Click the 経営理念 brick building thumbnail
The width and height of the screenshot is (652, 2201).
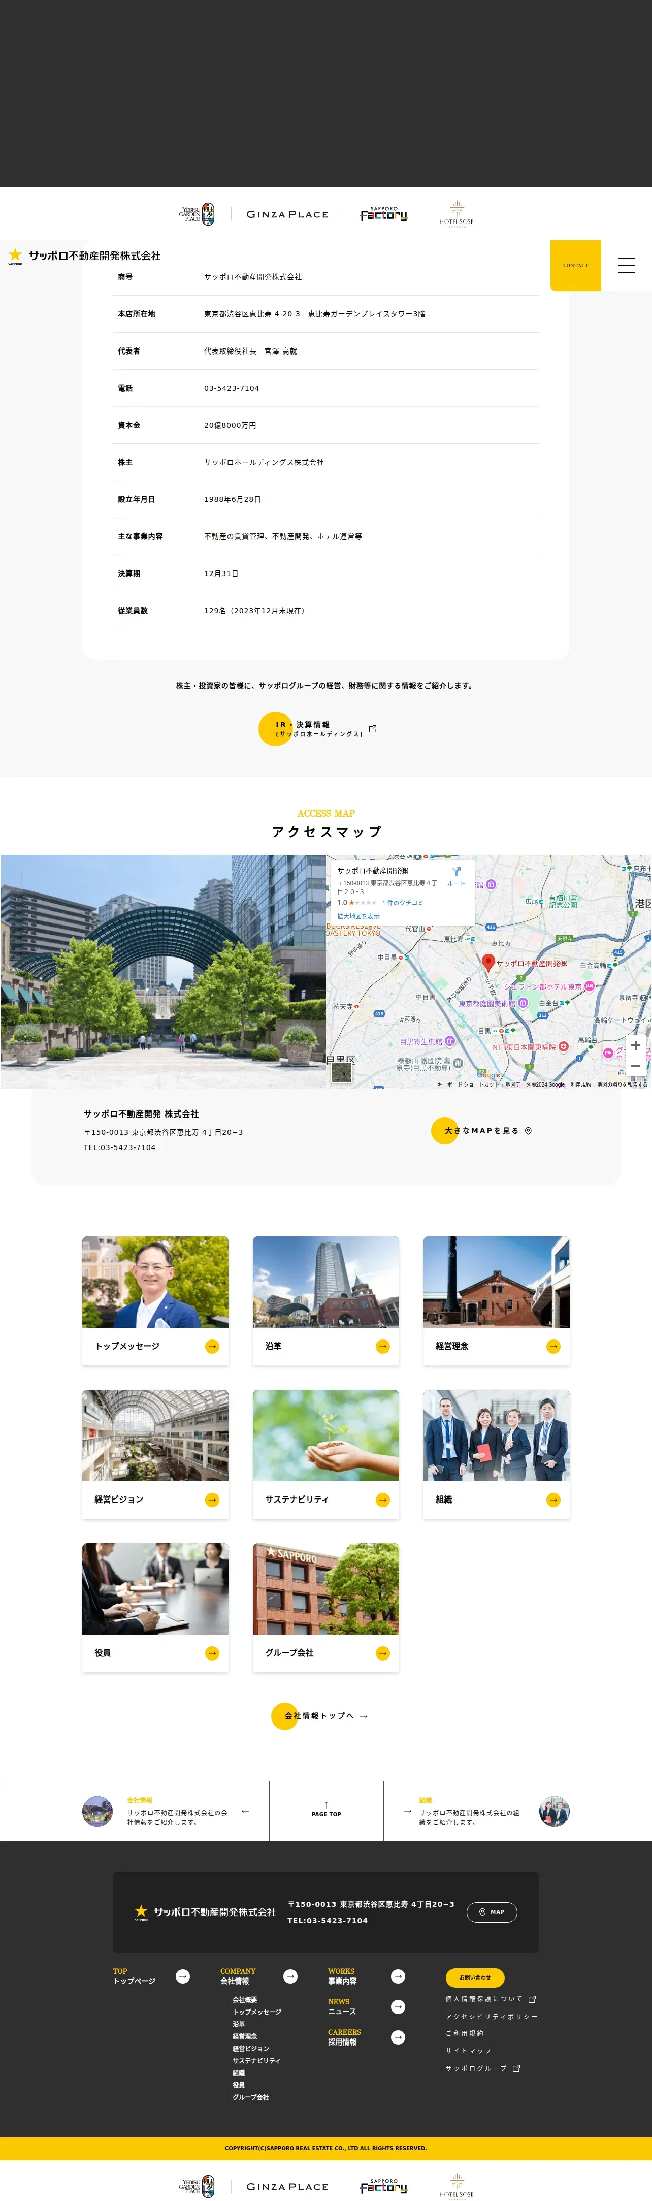497,1282
